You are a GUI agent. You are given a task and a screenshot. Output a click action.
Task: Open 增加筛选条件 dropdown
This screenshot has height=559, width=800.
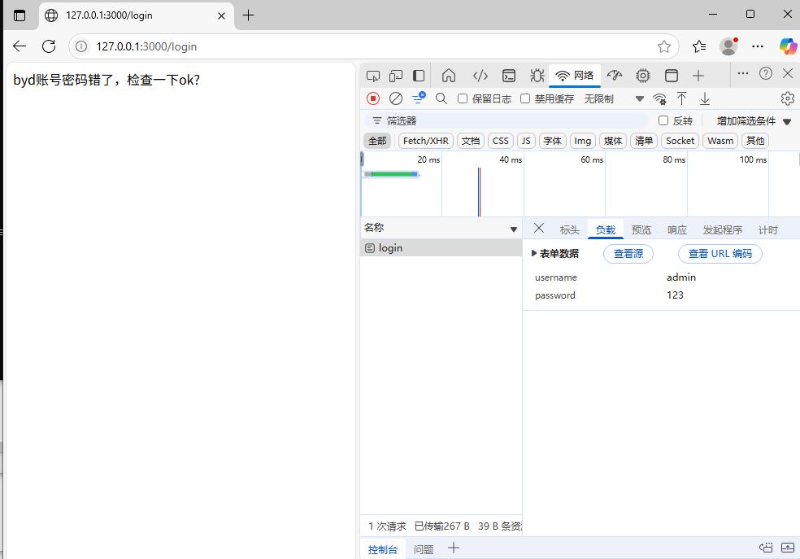click(754, 121)
